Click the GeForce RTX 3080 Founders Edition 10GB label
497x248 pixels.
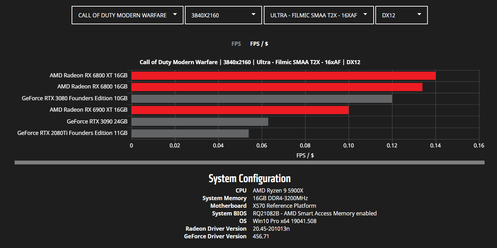tap(75, 98)
